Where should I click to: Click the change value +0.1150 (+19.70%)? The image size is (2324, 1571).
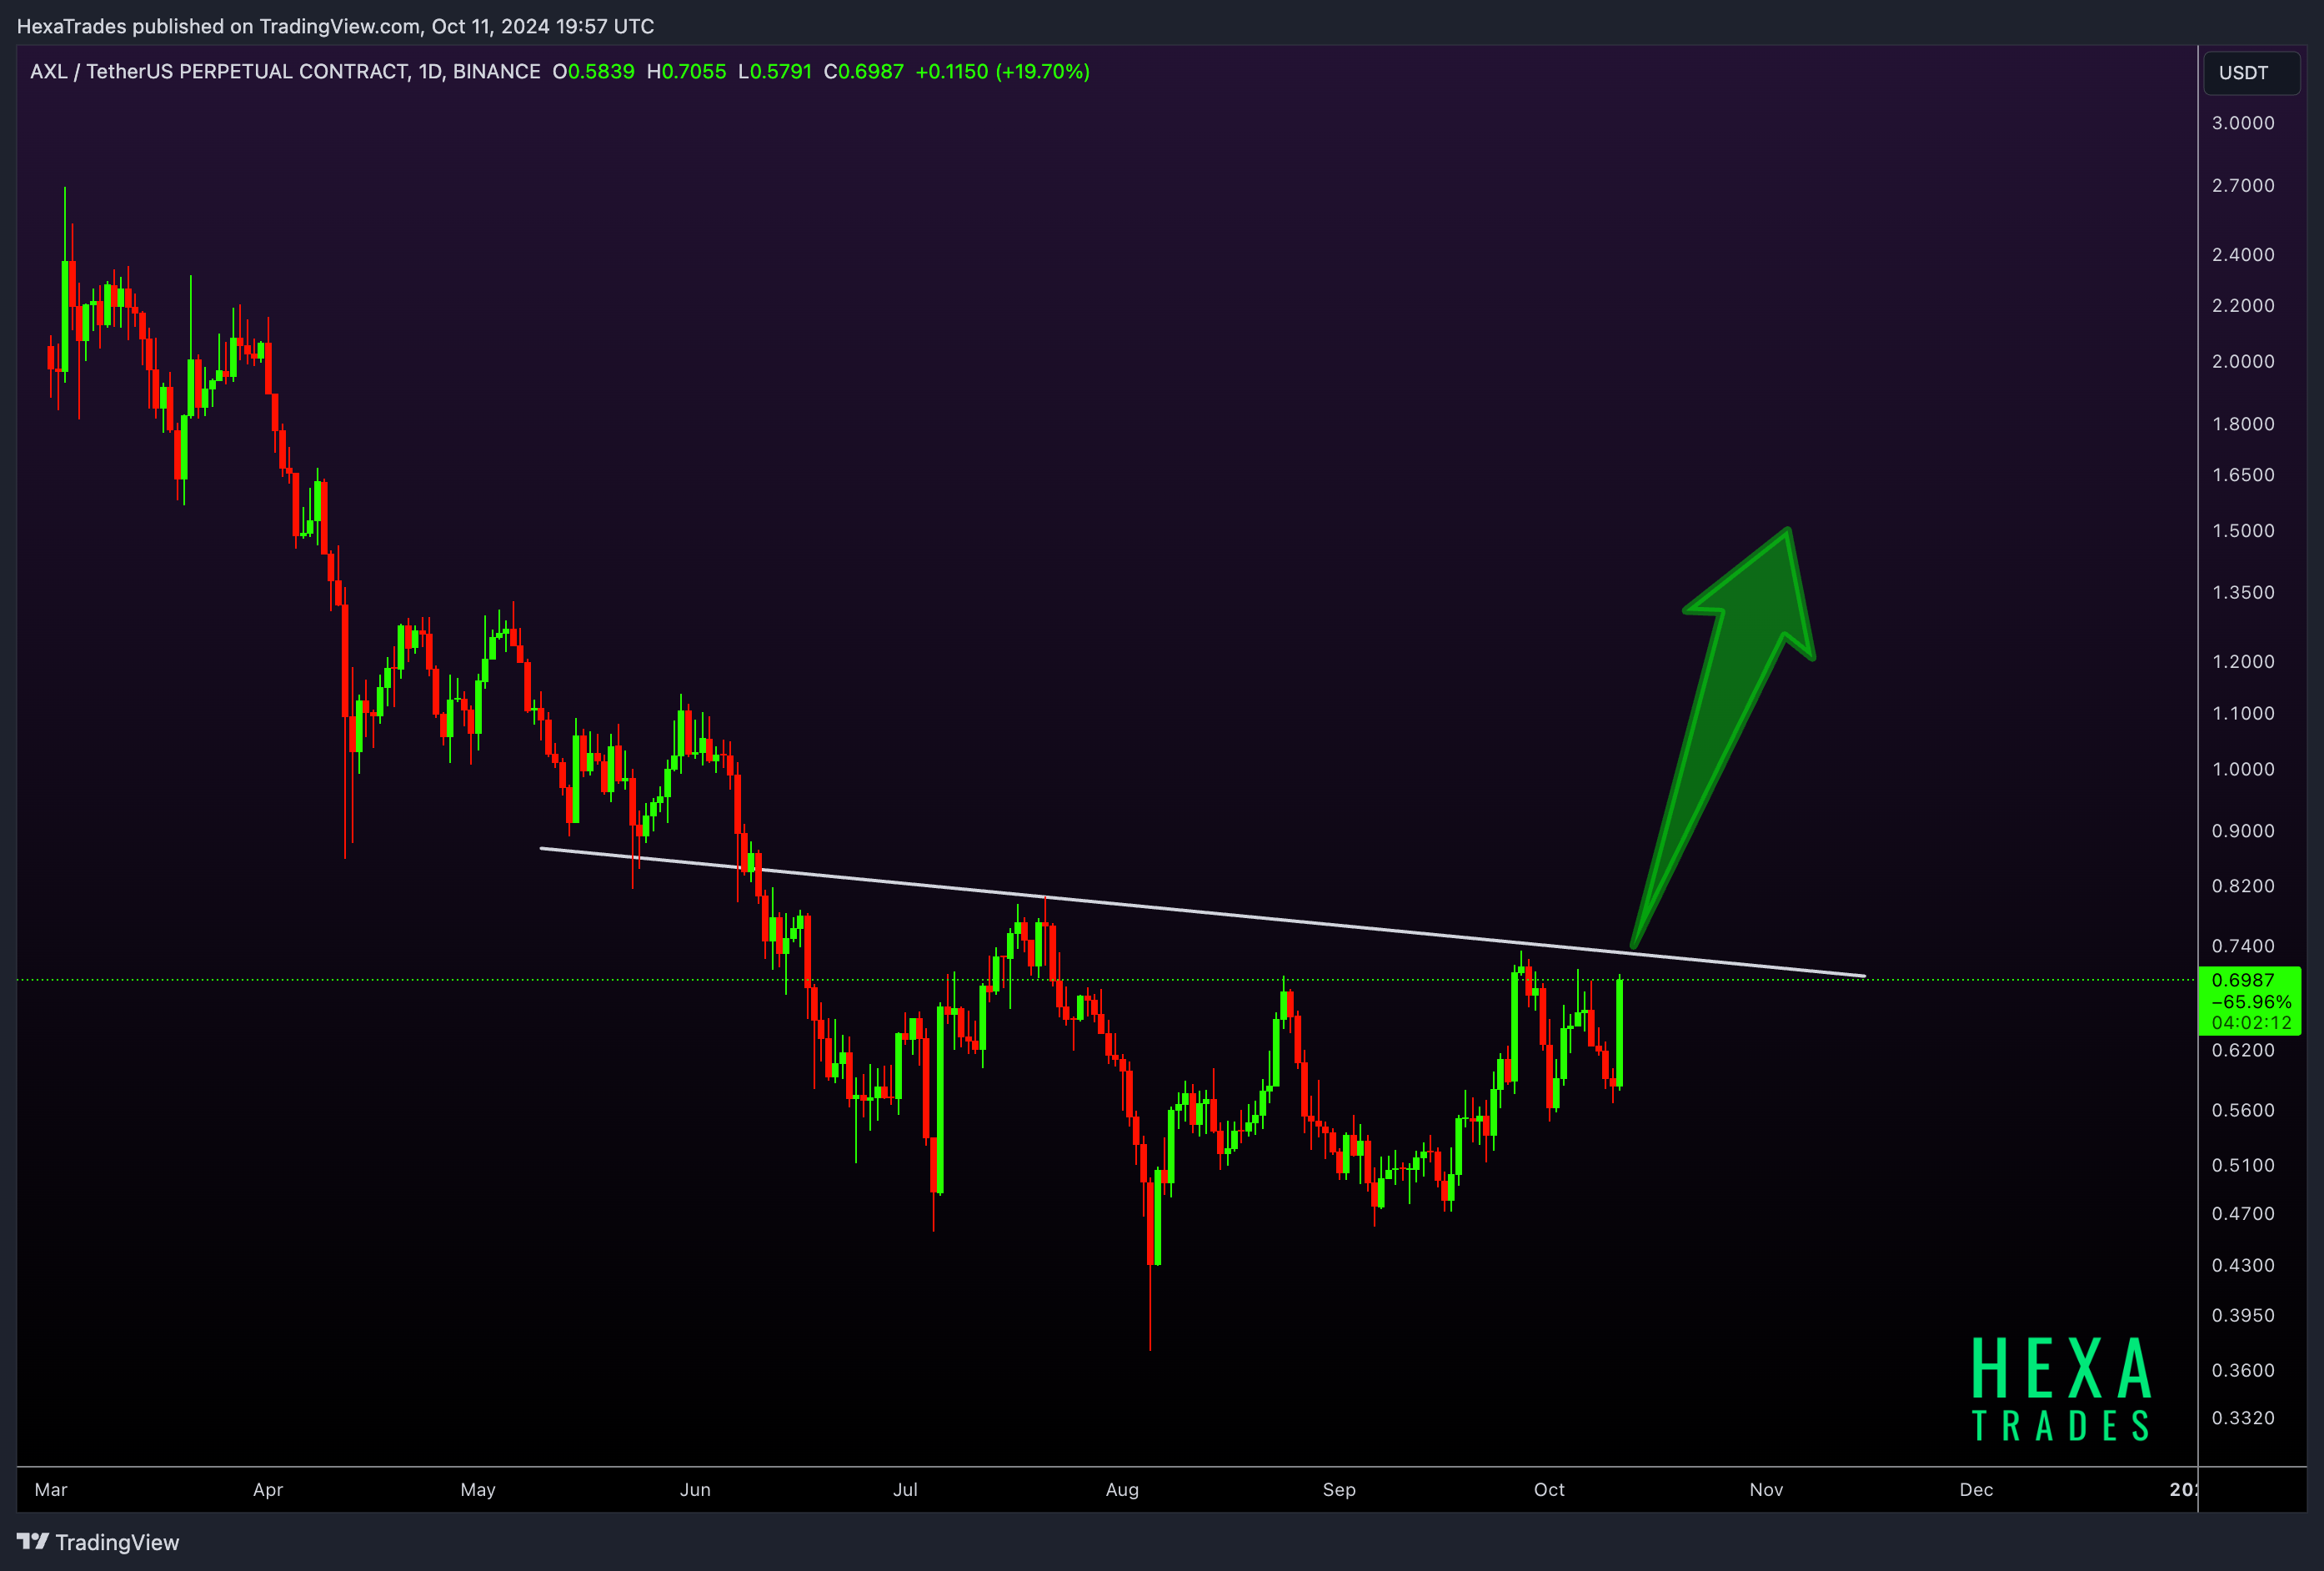[x=1002, y=71]
